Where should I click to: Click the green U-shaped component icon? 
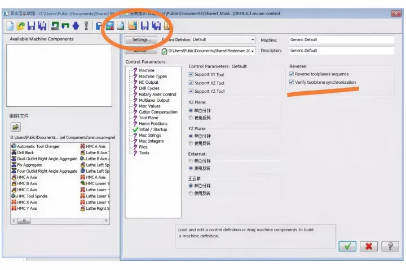(x=65, y=26)
